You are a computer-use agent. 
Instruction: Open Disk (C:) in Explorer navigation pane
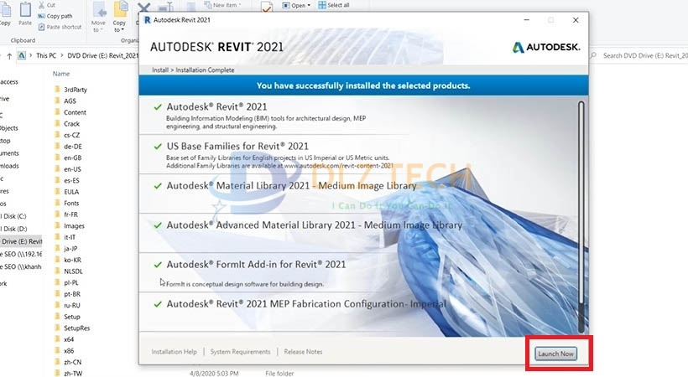[x=14, y=216]
